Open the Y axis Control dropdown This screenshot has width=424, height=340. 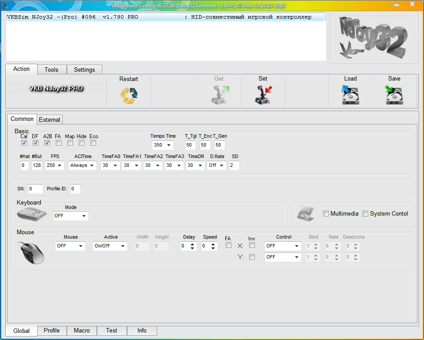(283, 257)
